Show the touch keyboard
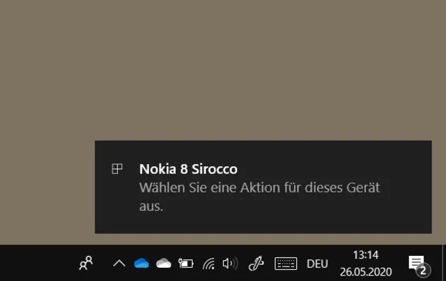 286,263
